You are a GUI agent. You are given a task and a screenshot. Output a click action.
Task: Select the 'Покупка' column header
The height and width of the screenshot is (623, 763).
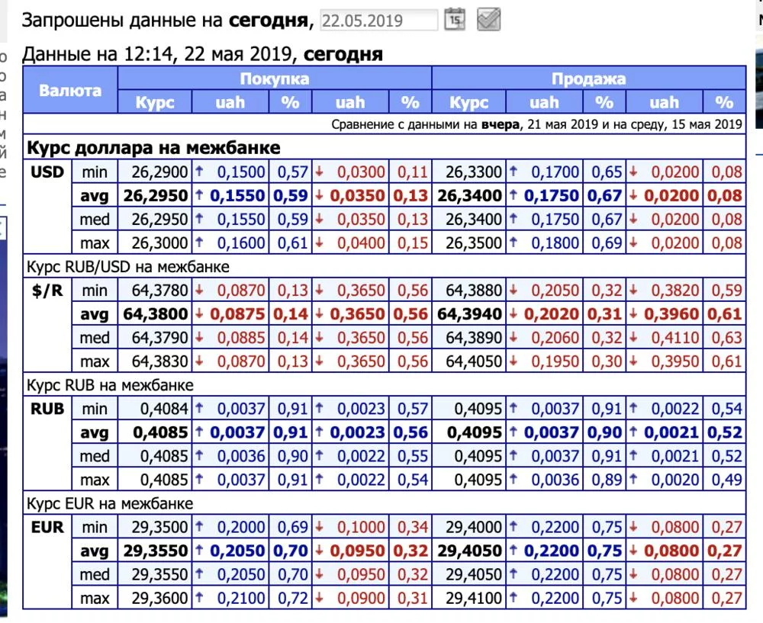click(273, 78)
